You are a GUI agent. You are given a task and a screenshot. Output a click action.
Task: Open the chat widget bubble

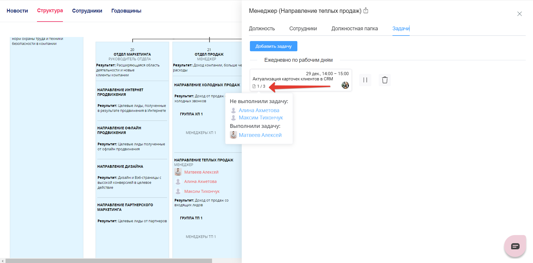[515, 246]
